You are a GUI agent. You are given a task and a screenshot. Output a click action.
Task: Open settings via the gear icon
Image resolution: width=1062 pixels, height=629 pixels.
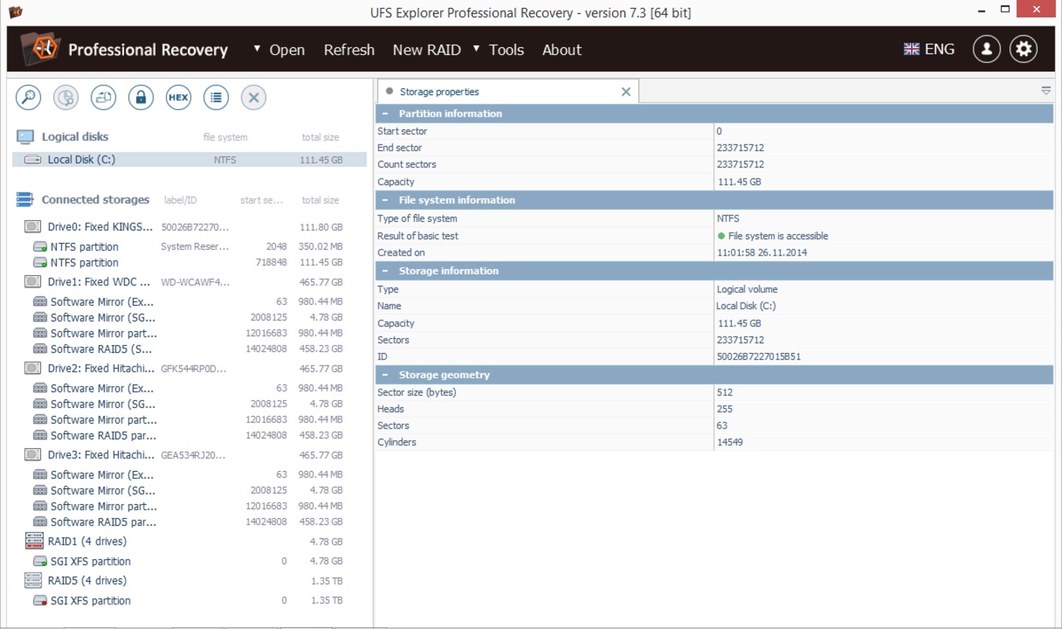pyautogui.click(x=1023, y=50)
